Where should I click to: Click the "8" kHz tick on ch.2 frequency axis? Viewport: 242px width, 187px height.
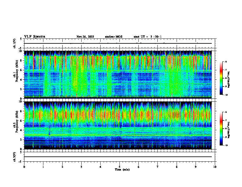click(x=21, y=111)
